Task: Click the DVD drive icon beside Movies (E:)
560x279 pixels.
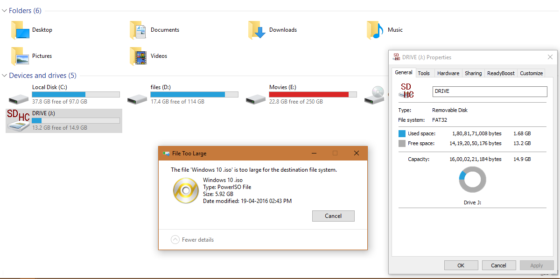Action: pyautogui.click(x=375, y=95)
